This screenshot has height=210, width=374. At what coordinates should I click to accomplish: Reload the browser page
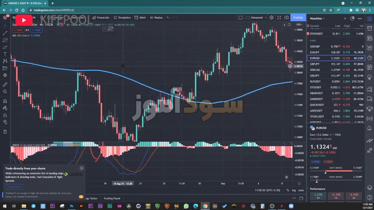17,10
